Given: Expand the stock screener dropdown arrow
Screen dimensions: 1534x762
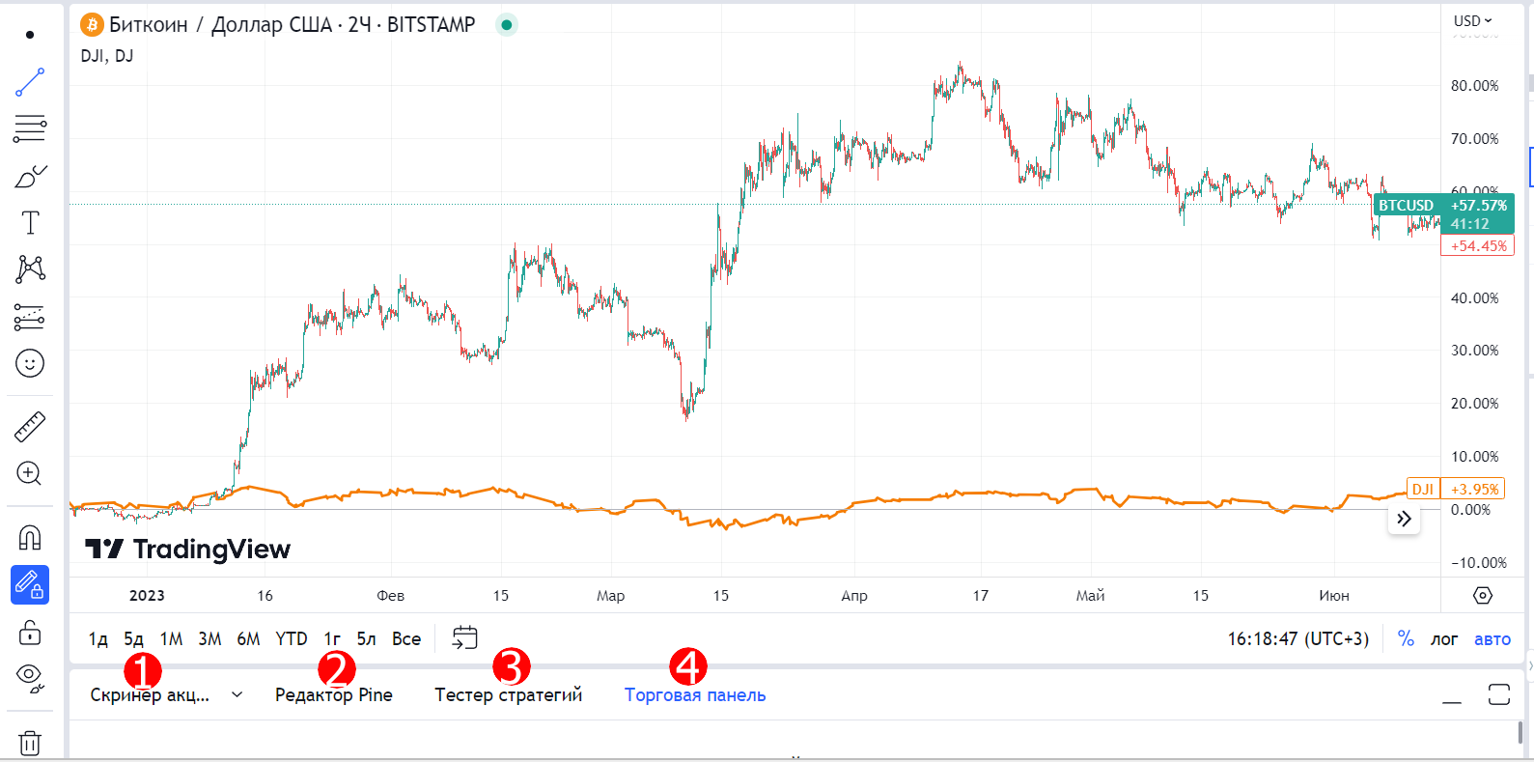Looking at the screenshot, I should coord(237,694).
